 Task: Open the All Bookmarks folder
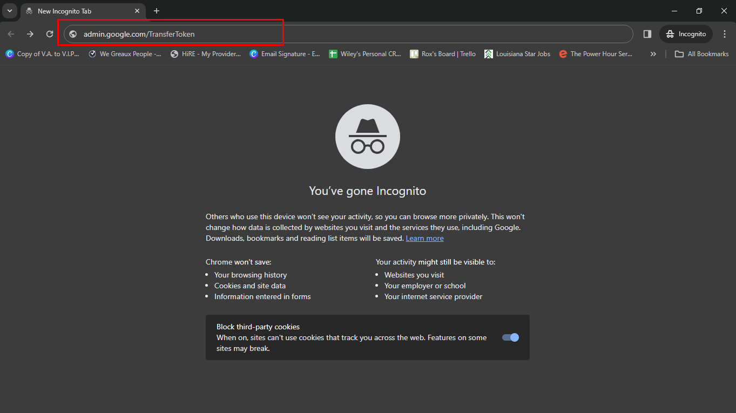tap(702, 54)
